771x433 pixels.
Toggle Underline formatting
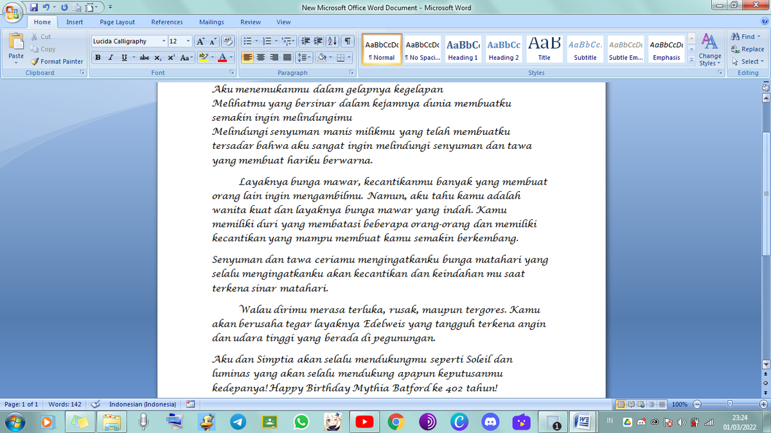pos(123,57)
